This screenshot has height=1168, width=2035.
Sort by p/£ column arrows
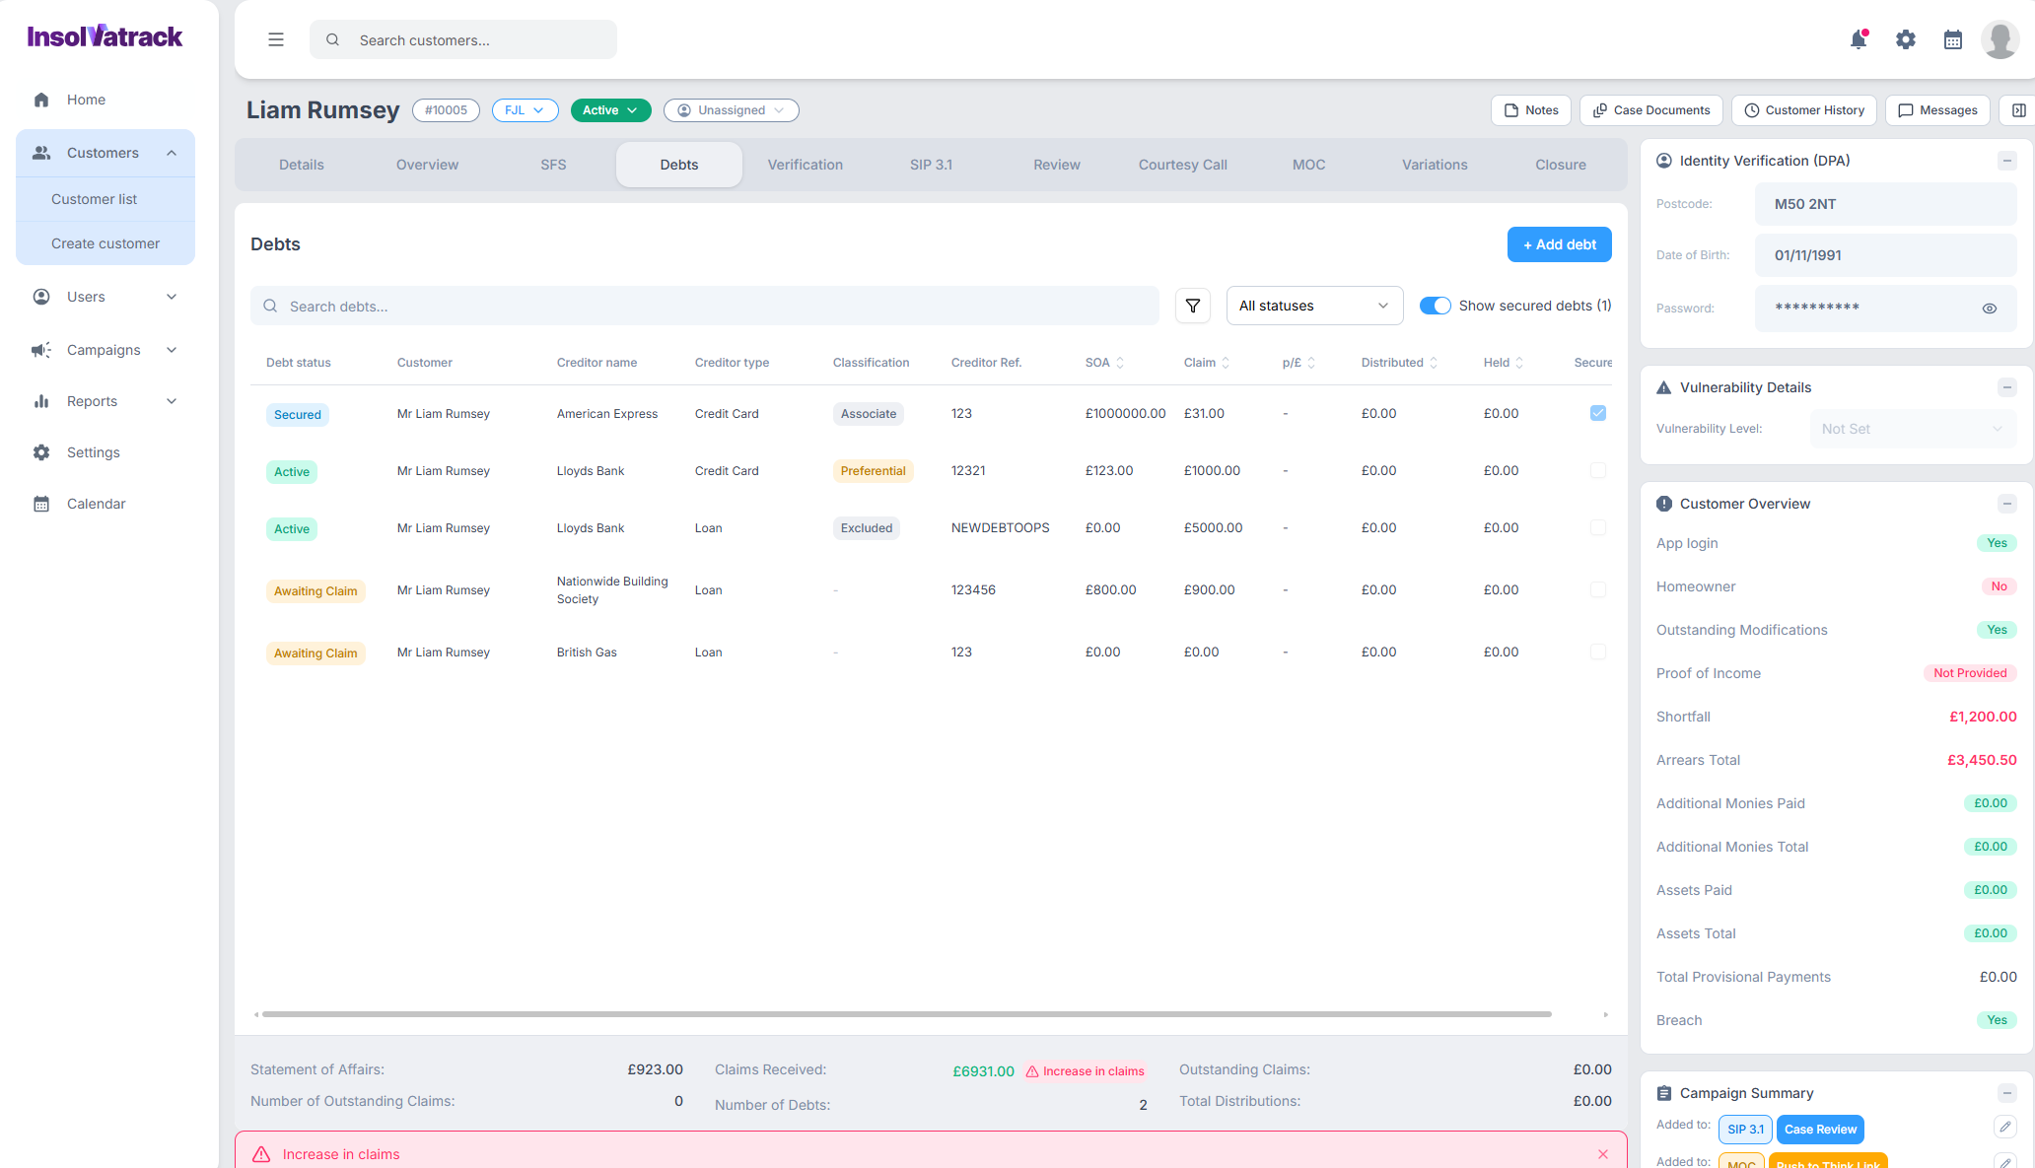1311,363
